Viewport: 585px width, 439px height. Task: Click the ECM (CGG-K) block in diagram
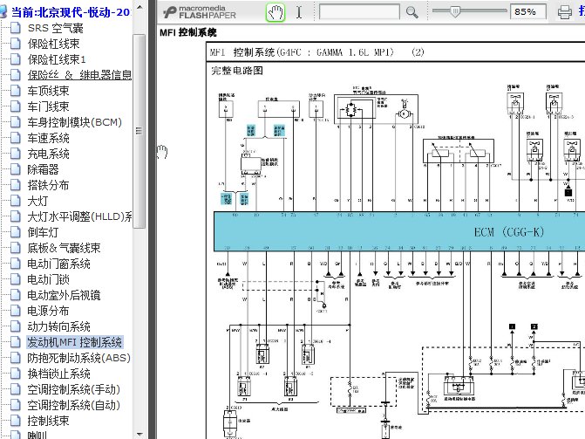[x=399, y=231]
